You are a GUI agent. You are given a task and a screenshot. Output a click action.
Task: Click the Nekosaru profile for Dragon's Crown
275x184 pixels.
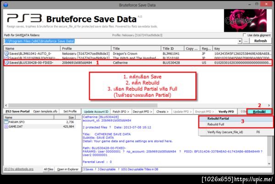click(x=86, y=54)
